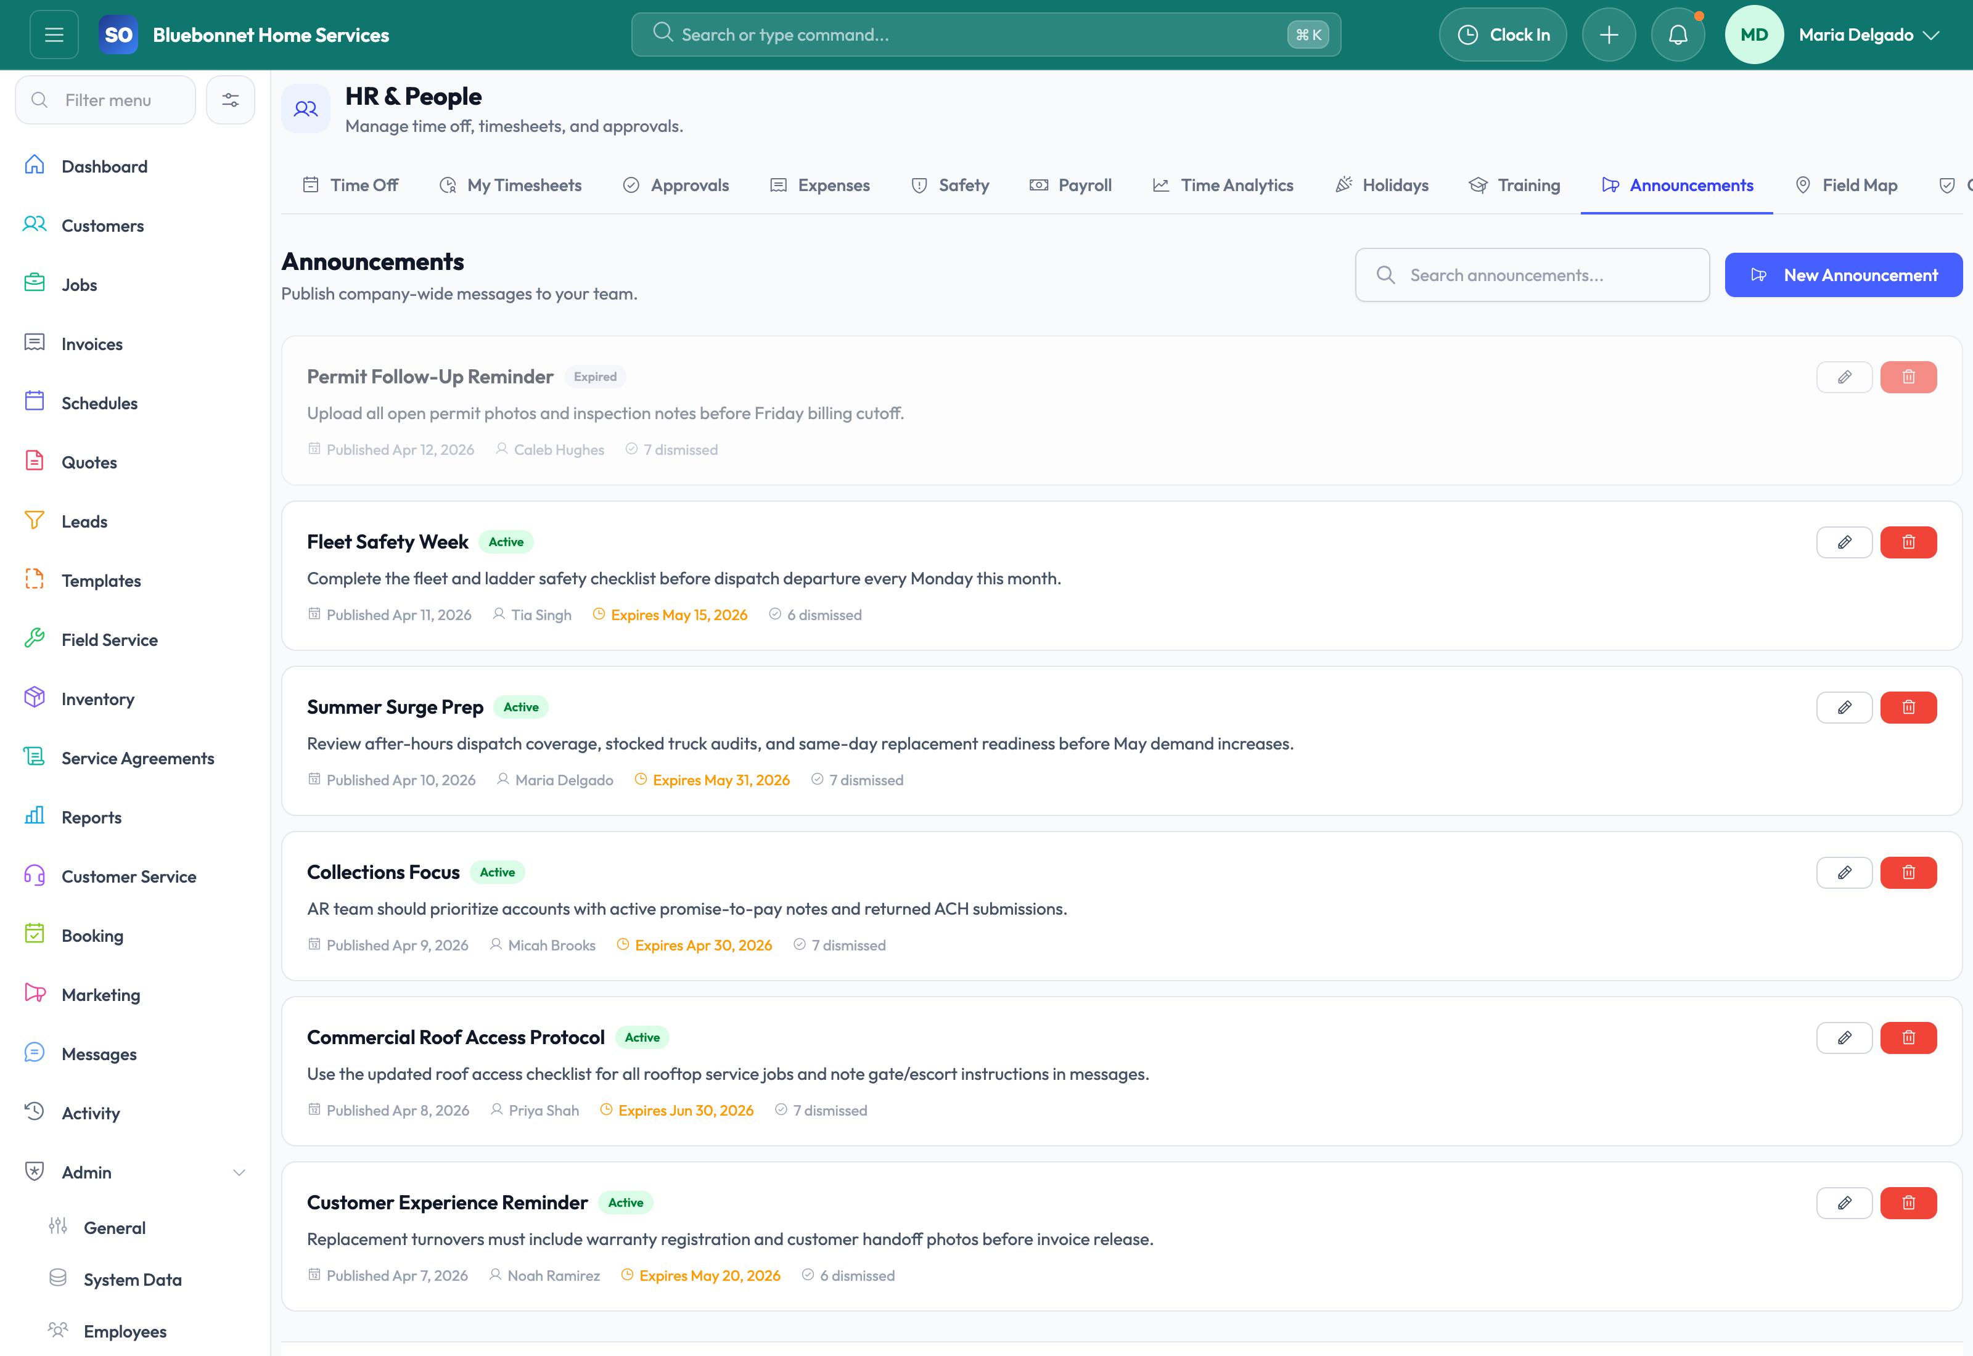Image resolution: width=1973 pixels, height=1356 pixels.
Task: Open Reports in the sidebar
Action: coord(135,818)
